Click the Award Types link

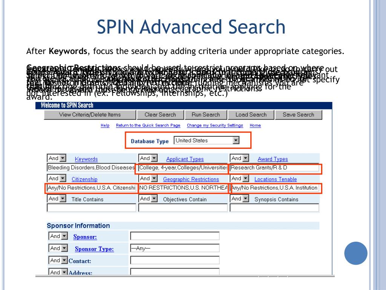[x=273, y=159]
